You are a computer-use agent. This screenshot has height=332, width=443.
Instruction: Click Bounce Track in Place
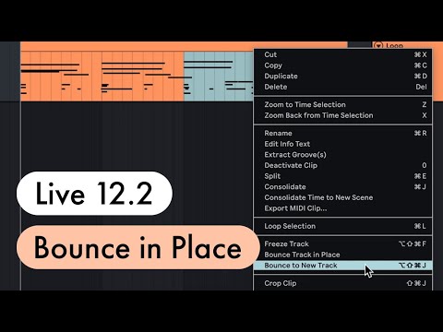point(342,255)
